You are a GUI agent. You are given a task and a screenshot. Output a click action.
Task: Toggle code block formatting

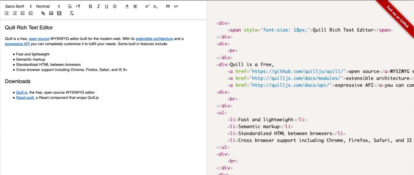tap(176, 6)
